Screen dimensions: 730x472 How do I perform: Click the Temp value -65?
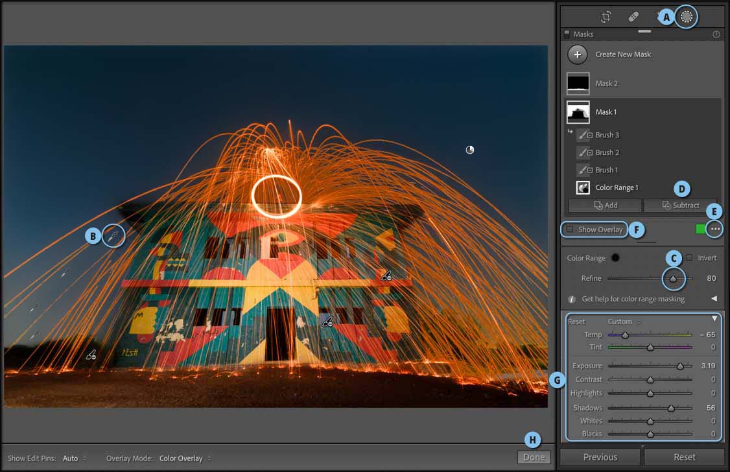[708, 335]
